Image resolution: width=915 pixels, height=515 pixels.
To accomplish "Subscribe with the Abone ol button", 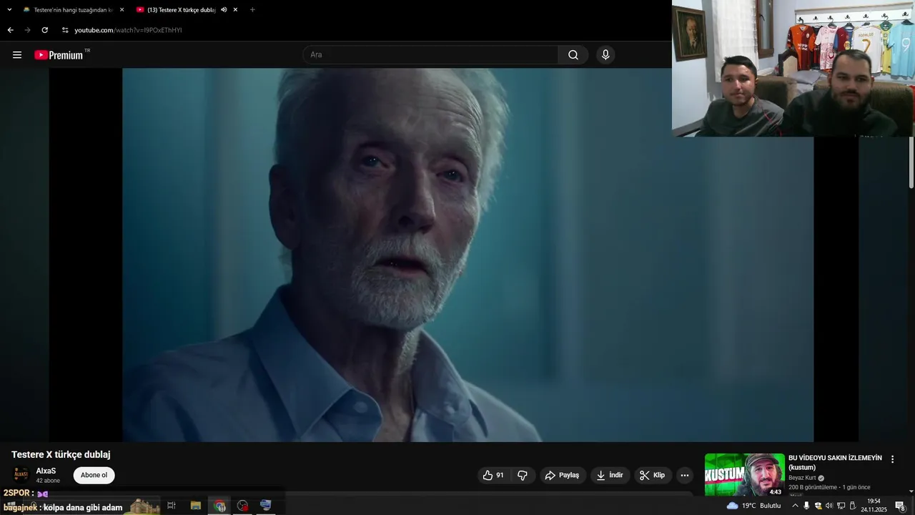I will (94, 475).
